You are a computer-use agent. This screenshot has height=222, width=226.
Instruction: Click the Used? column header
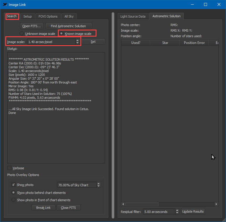[136, 43]
